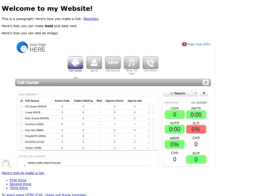Open the dropdown arrow beside Reports

pos(196,93)
